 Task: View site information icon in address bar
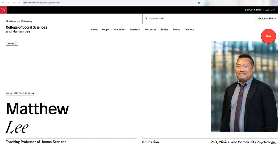tap(20, 3)
